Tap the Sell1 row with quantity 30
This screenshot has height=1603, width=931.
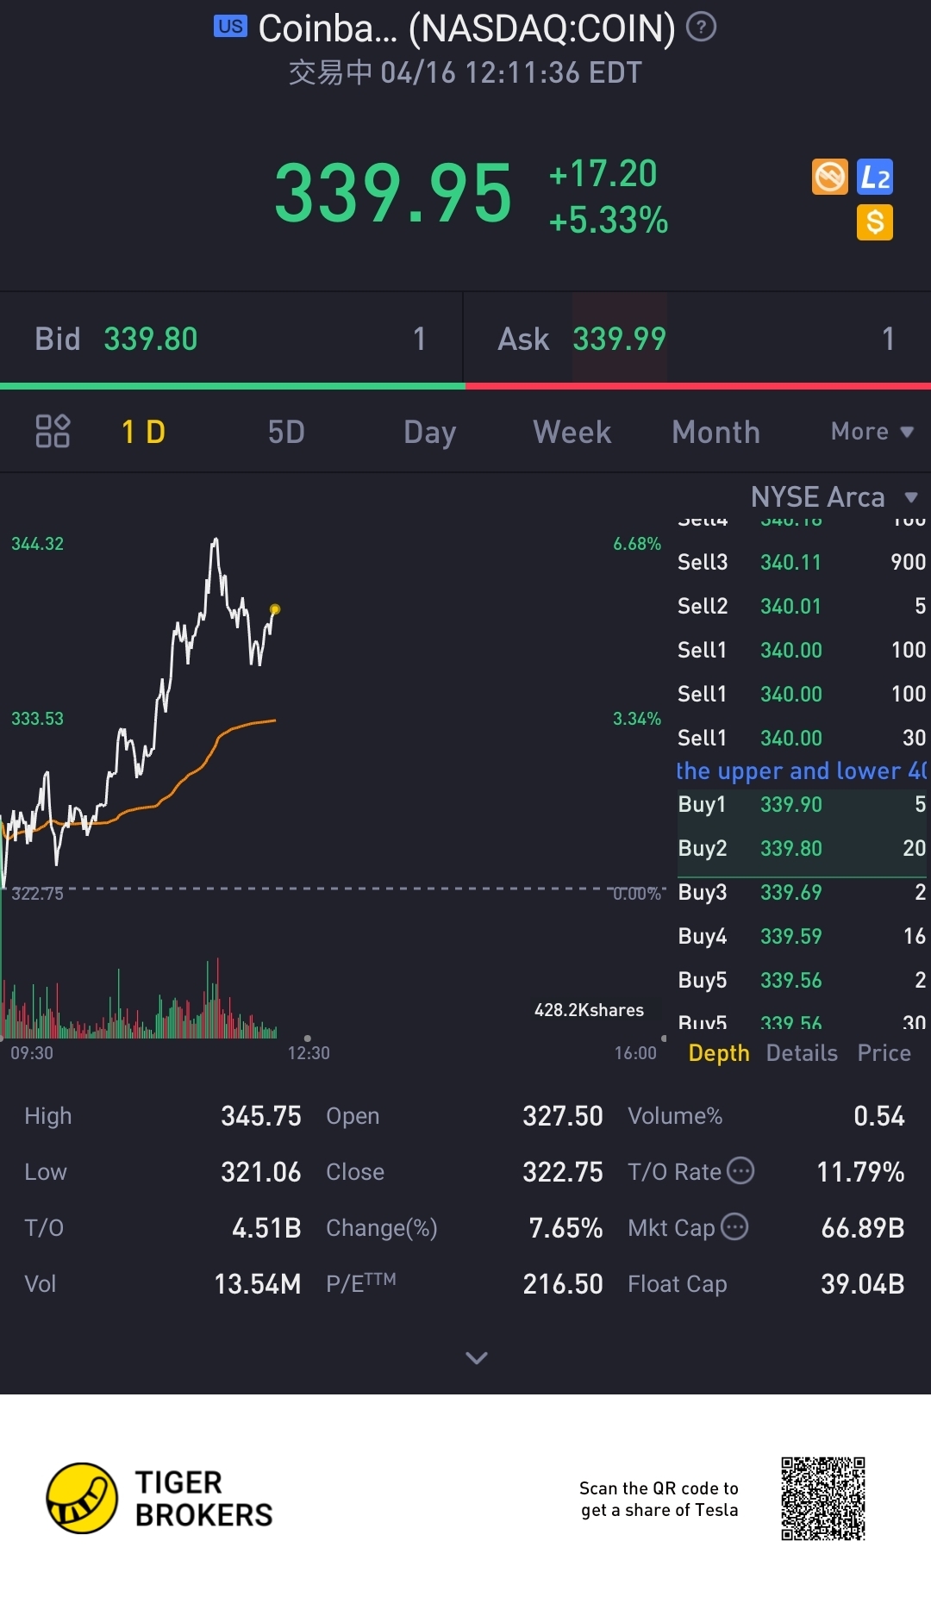click(802, 738)
